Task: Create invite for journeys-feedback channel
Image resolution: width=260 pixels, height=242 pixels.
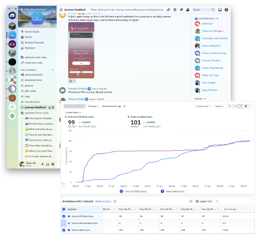Action: tap(50, 107)
